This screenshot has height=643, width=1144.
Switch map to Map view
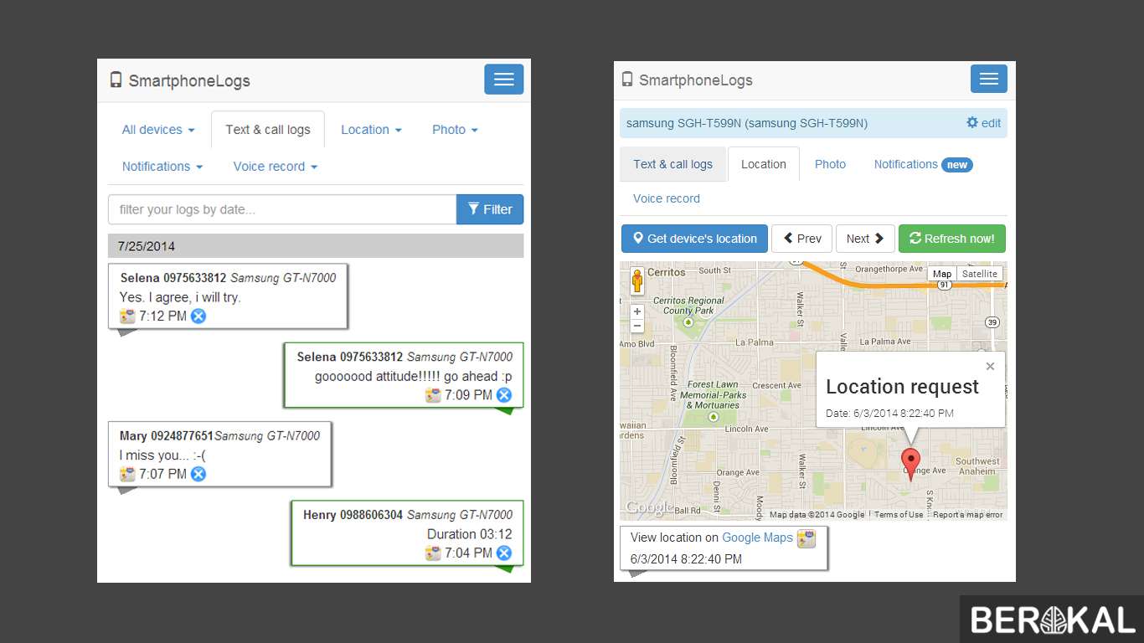(x=942, y=274)
